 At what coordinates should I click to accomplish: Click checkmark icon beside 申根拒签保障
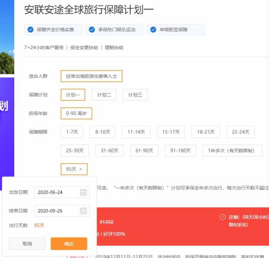tap(153, 29)
